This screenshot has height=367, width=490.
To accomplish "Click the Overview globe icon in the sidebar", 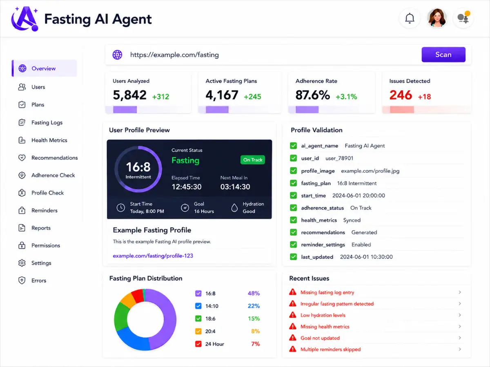I will tap(22, 69).
